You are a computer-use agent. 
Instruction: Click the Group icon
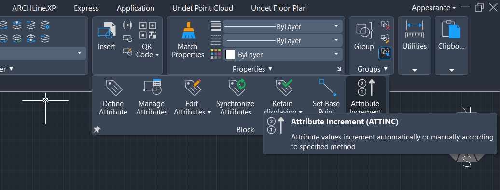[364, 30]
